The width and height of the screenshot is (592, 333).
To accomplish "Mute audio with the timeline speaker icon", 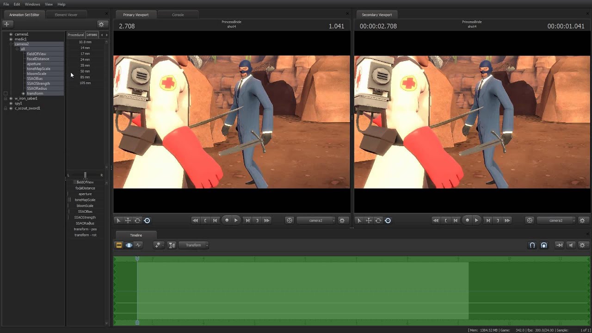I will pyautogui.click(x=571, y=245).
